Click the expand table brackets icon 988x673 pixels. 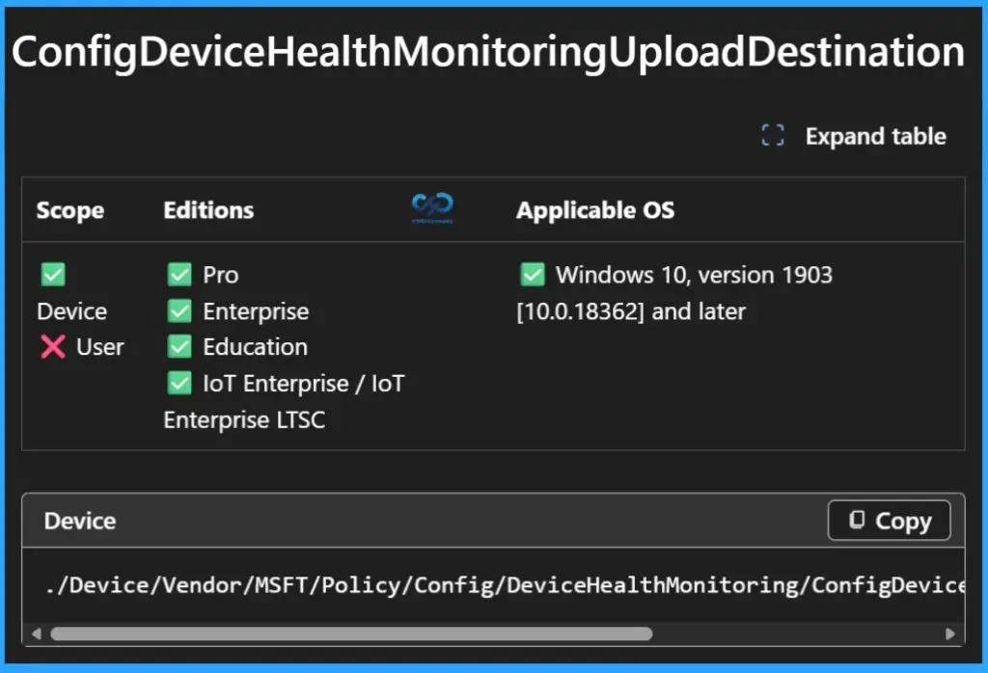[x=773, y=135]
